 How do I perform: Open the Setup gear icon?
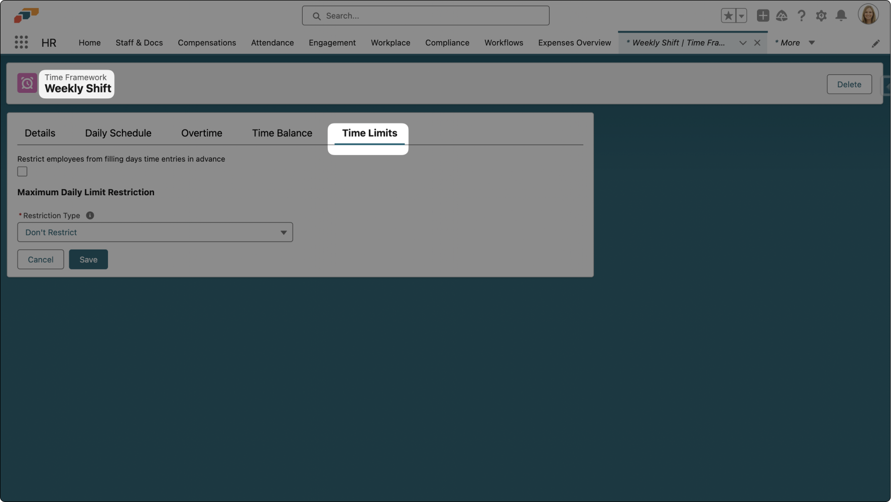tap(821, 16)
